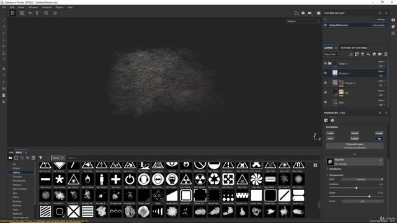The width and height of the screenshot is (397, 223).
Task: Delete the selected layer with trash icon
Action: pyautogui.click(x=386, y=54)
